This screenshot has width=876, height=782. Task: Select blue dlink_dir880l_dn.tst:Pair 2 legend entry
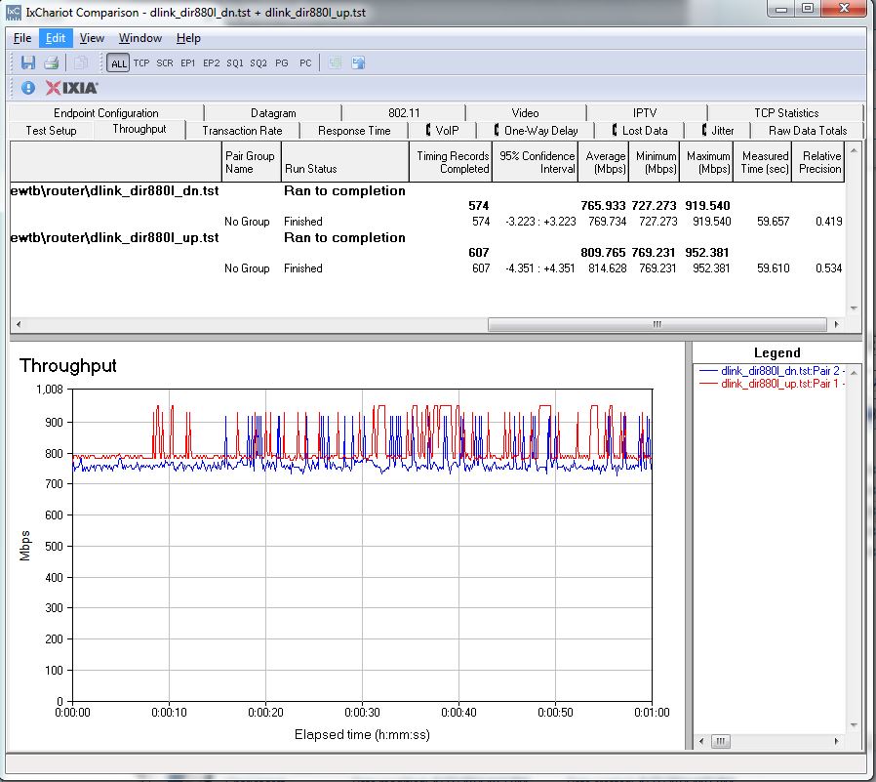772,371
